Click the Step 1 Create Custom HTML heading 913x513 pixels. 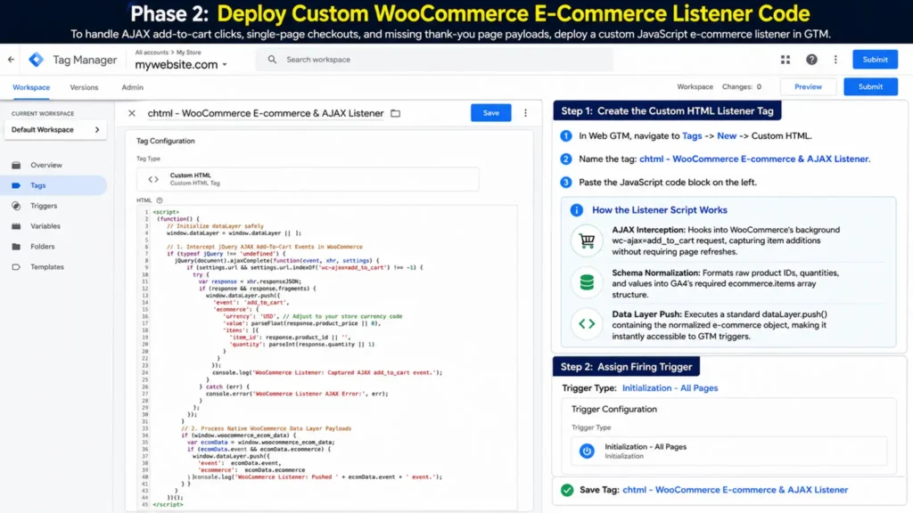coord(667,111)
